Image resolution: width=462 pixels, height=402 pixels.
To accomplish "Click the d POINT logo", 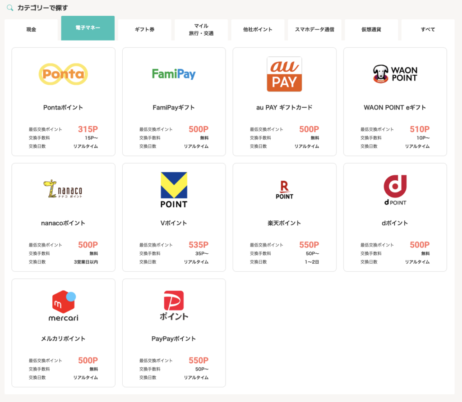I will (395, 190).
